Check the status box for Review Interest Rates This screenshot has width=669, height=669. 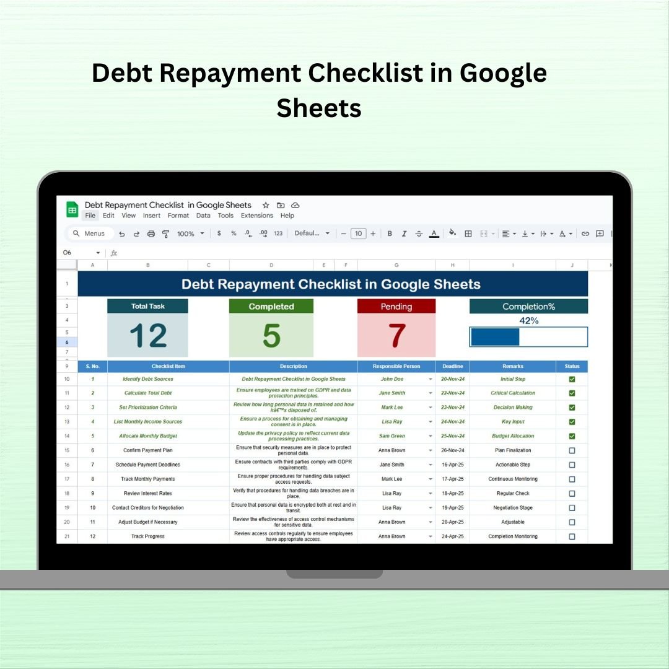point(572,494)
